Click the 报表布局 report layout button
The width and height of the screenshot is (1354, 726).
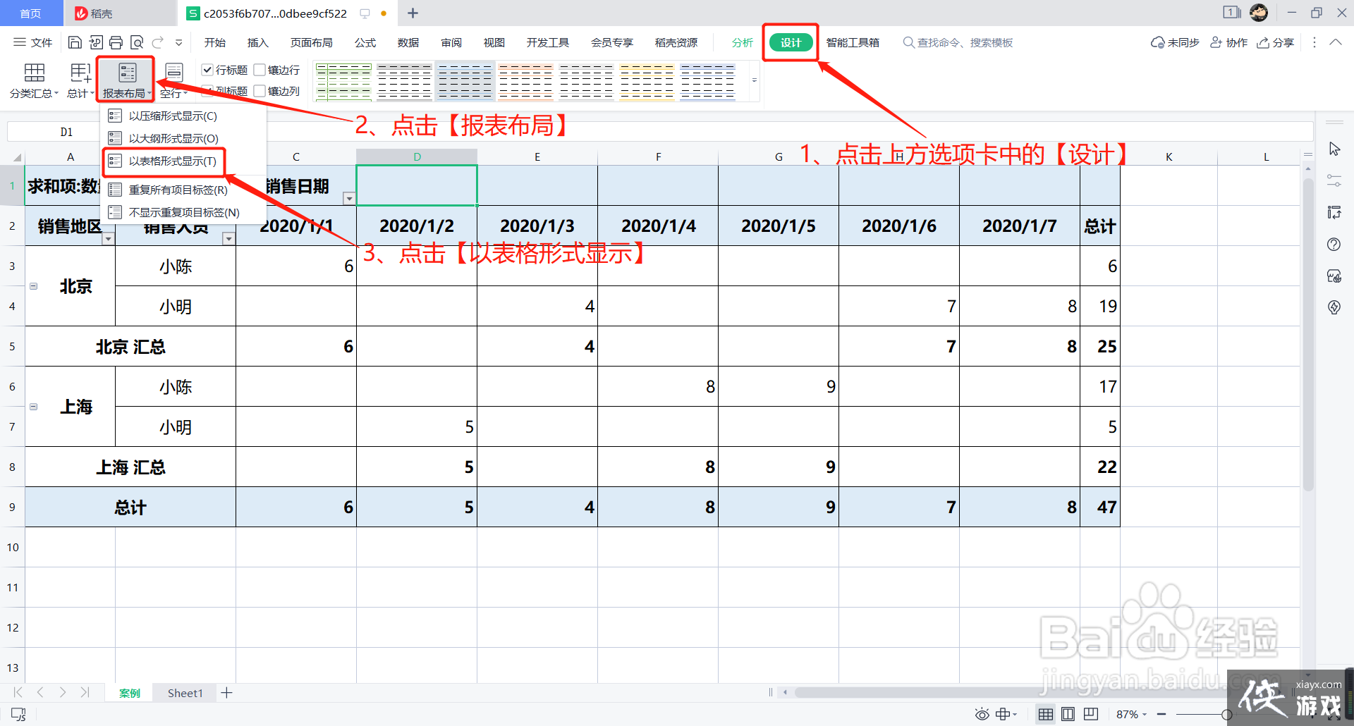(126, 80)
